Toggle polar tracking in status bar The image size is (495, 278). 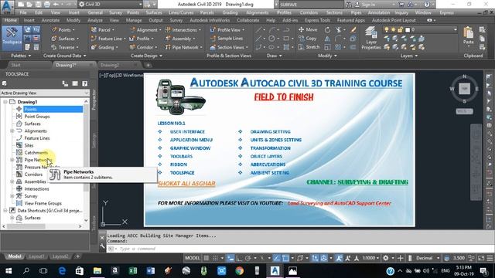(247, 258)
